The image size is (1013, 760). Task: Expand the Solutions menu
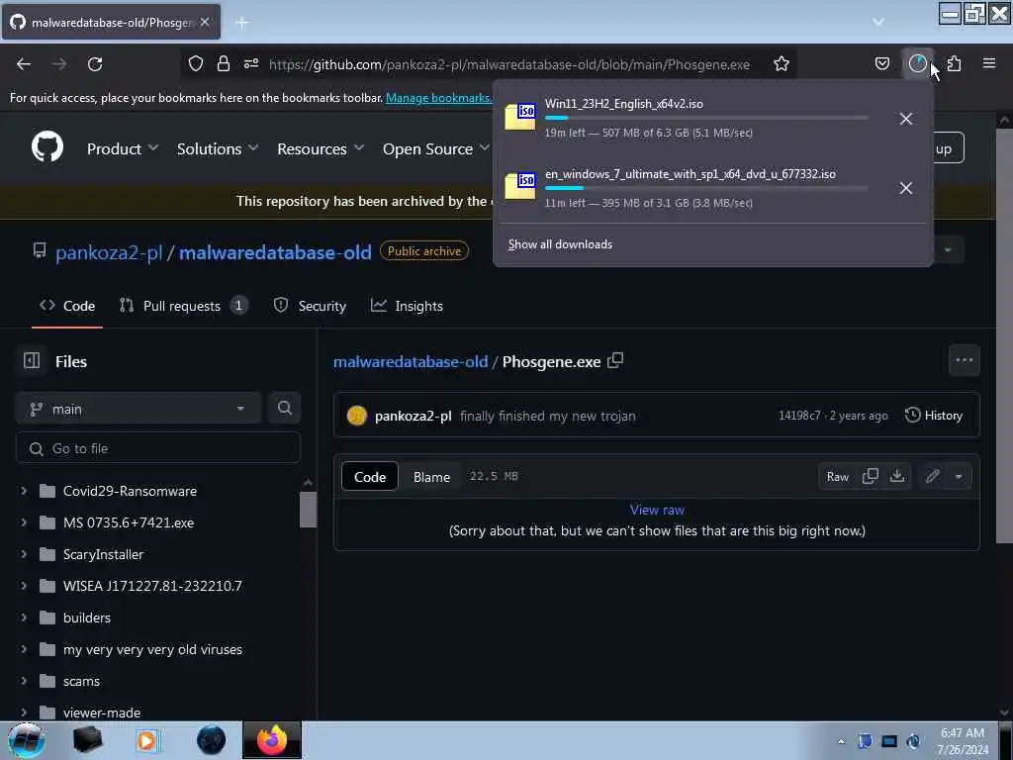[218, 148]
